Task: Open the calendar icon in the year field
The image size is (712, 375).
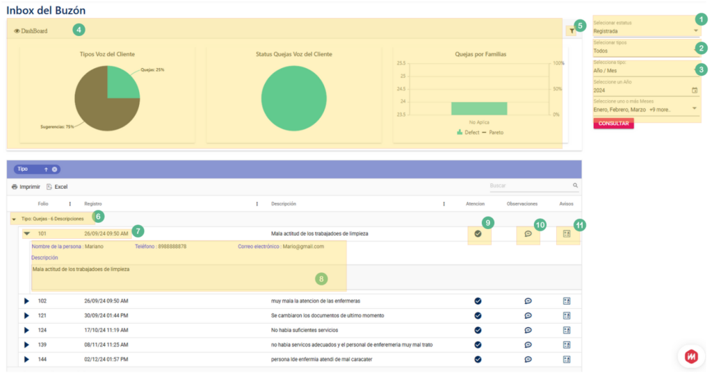Action: point(695,90)
